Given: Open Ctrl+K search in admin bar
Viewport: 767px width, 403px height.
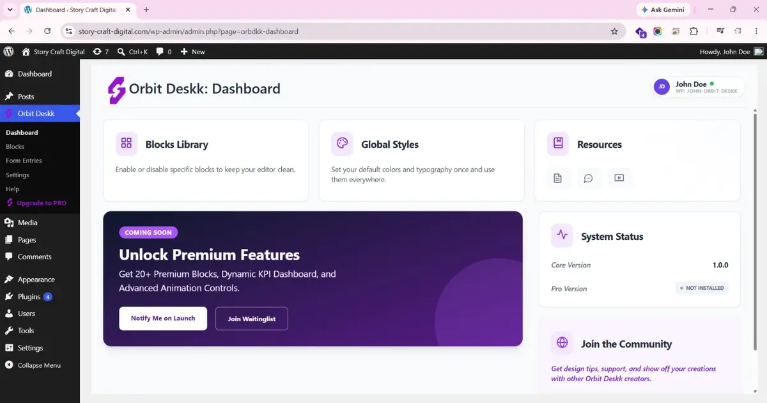Looking at the screenshot, I should [x=134, y=52].
